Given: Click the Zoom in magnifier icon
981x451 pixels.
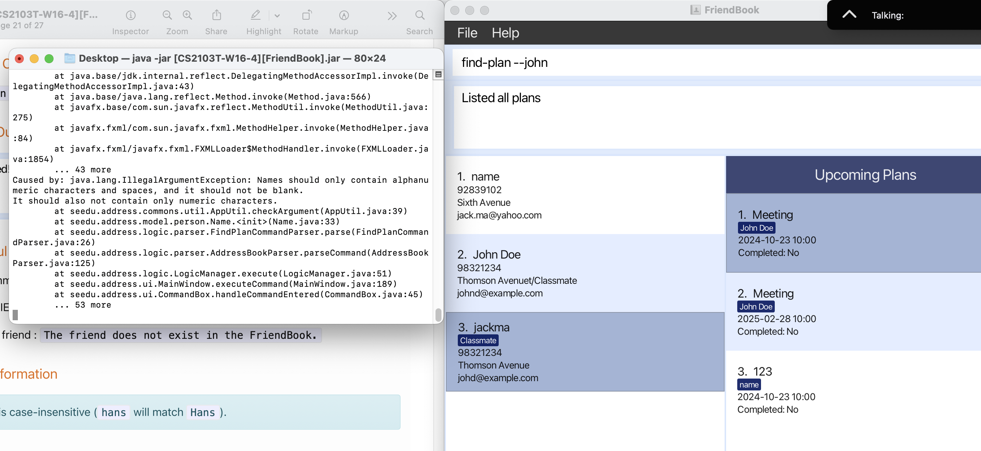Looking at the screenshot, I should click(x=187, y=15).
